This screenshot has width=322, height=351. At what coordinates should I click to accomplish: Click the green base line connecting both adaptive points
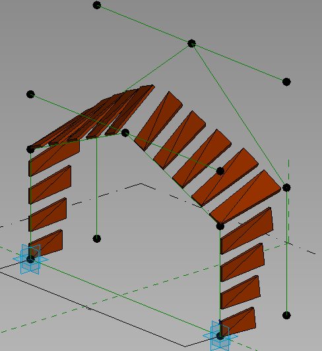pos(125,298)
